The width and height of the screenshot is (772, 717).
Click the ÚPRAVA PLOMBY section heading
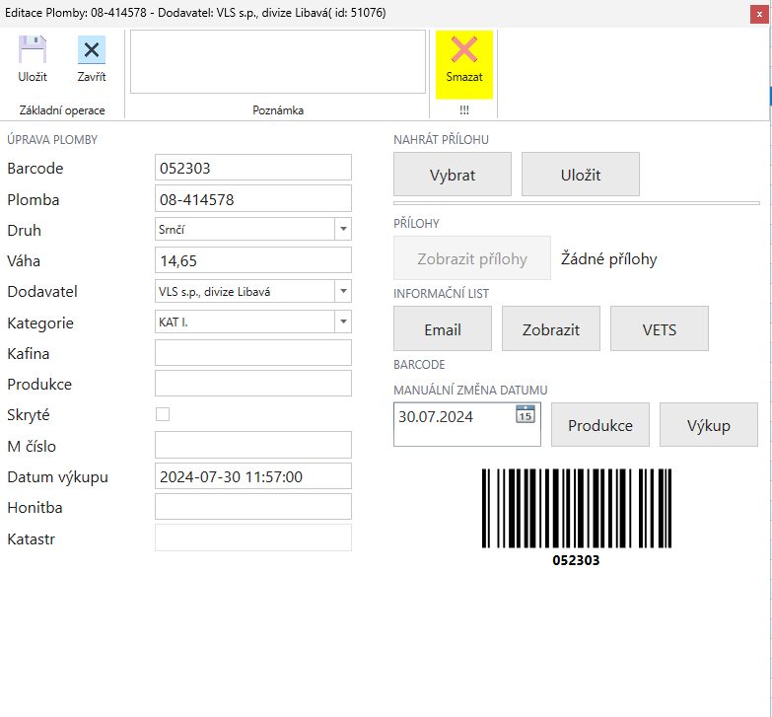52,140
